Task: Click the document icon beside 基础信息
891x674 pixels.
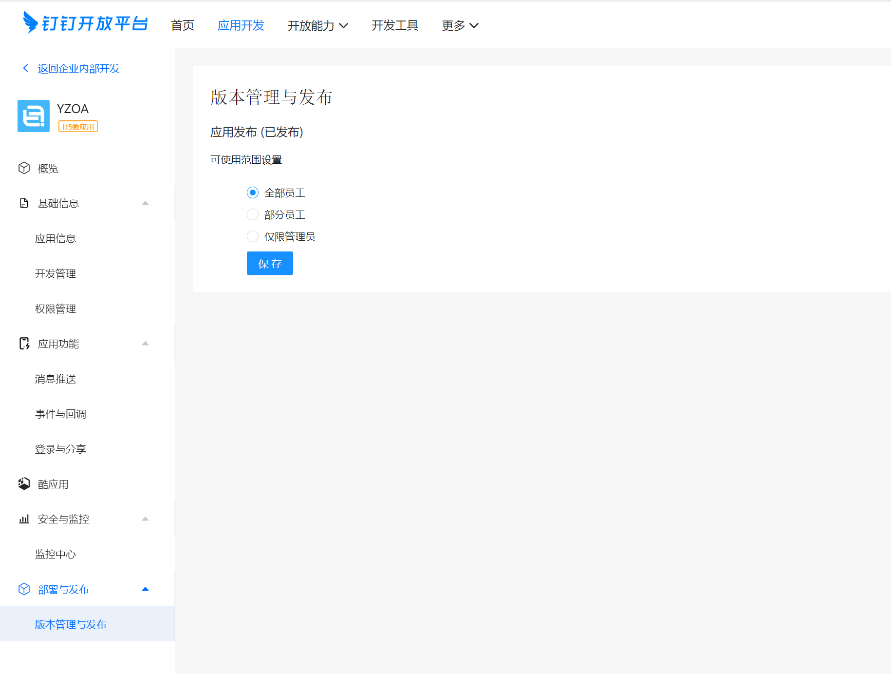Action: tap(24, 203)
